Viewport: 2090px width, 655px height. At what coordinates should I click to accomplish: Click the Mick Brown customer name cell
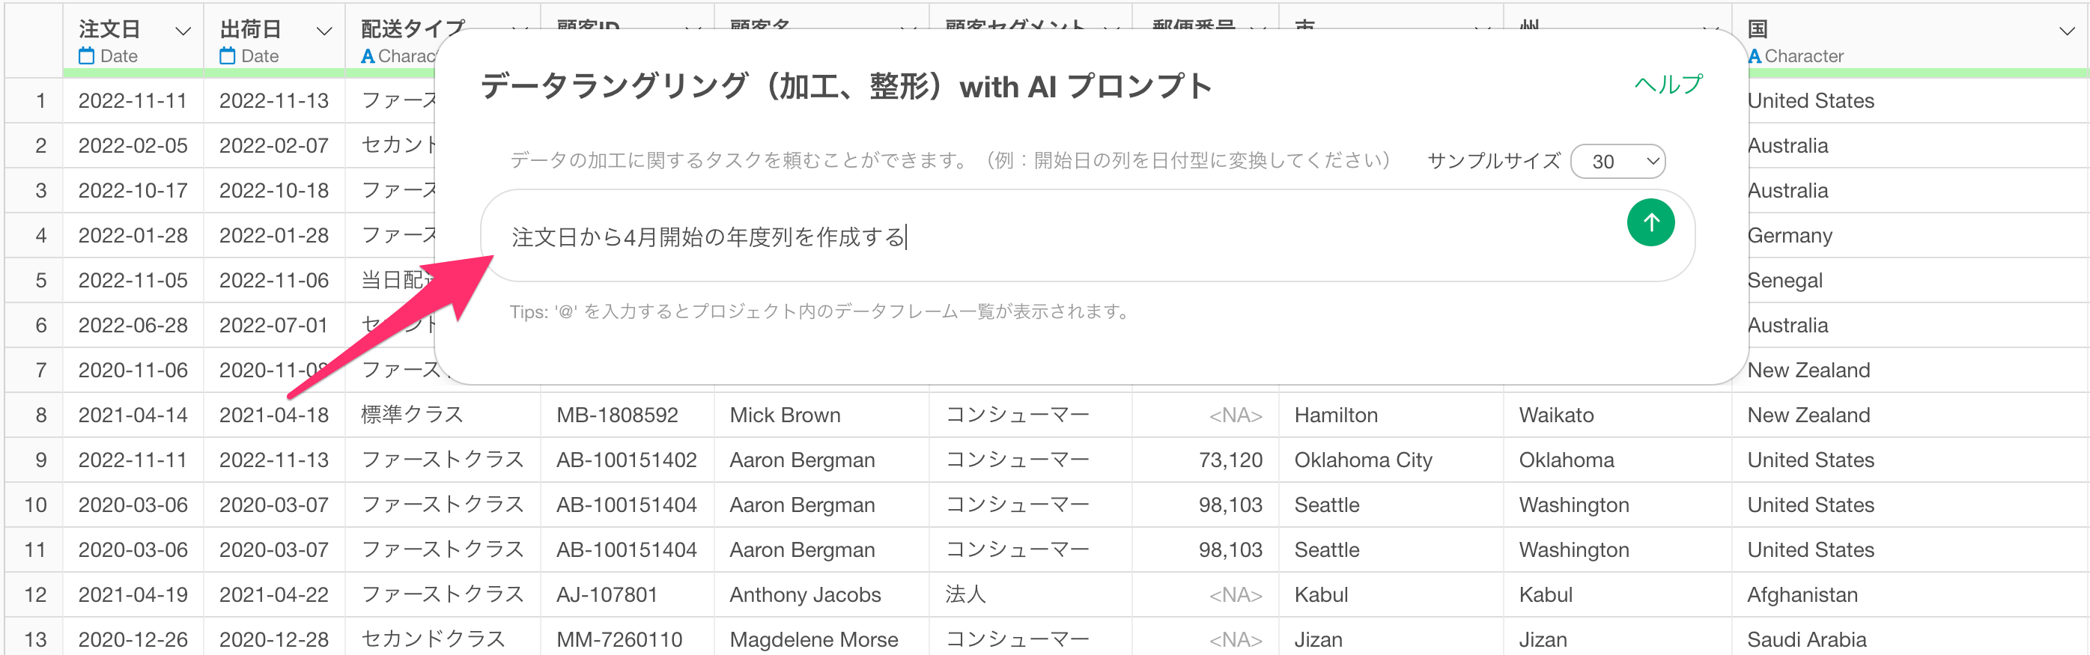785,415
